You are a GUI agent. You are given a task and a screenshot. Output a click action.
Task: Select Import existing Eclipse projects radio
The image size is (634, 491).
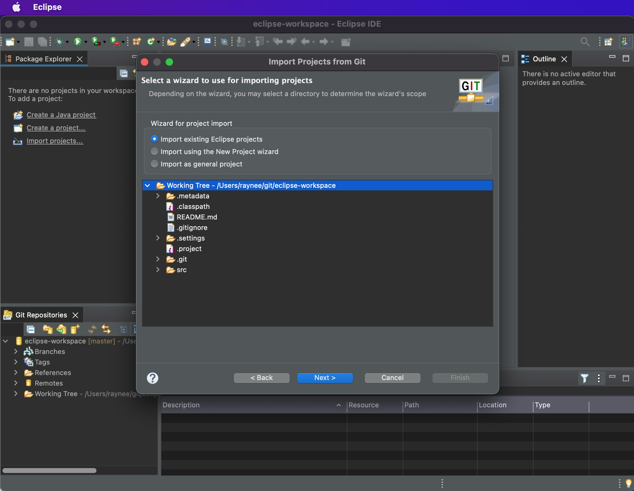[x=154, y=139]
